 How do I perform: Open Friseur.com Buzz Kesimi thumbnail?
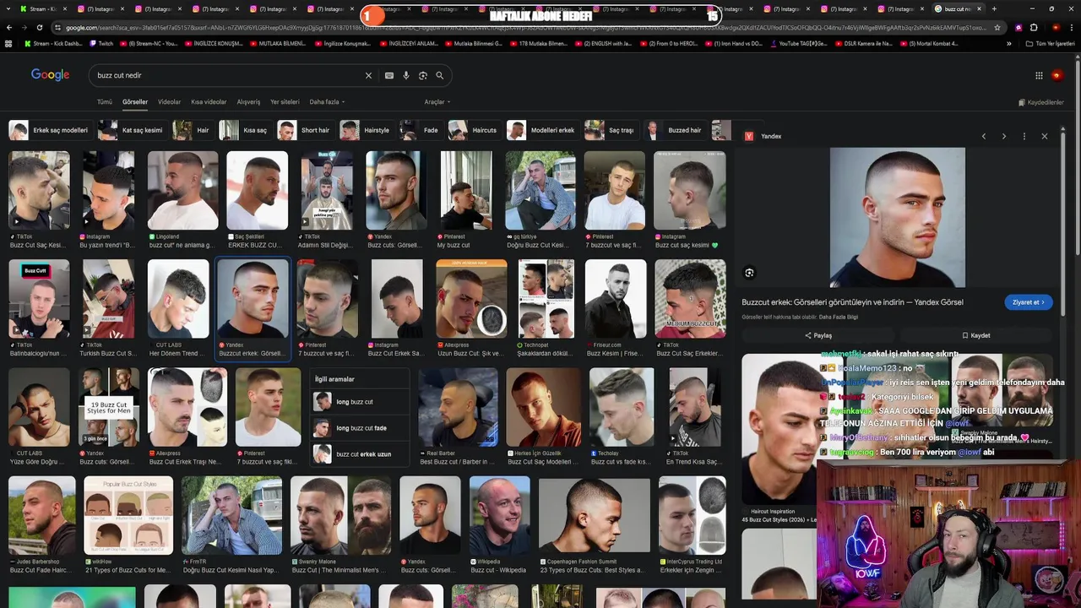tap(616, 298)
